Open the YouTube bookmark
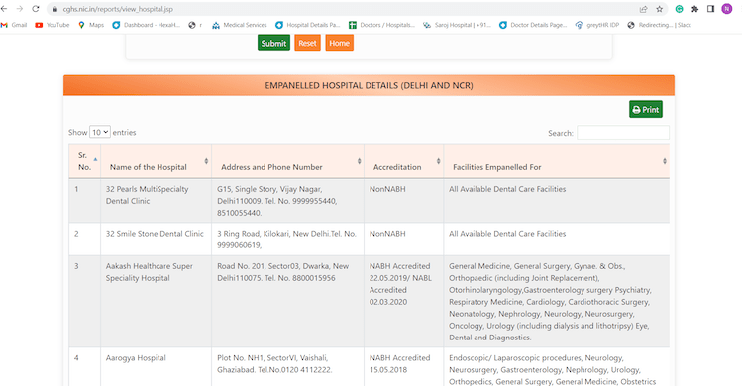Image resolution: width=742 pixels, height=386 pixels. tap(53, 25)
